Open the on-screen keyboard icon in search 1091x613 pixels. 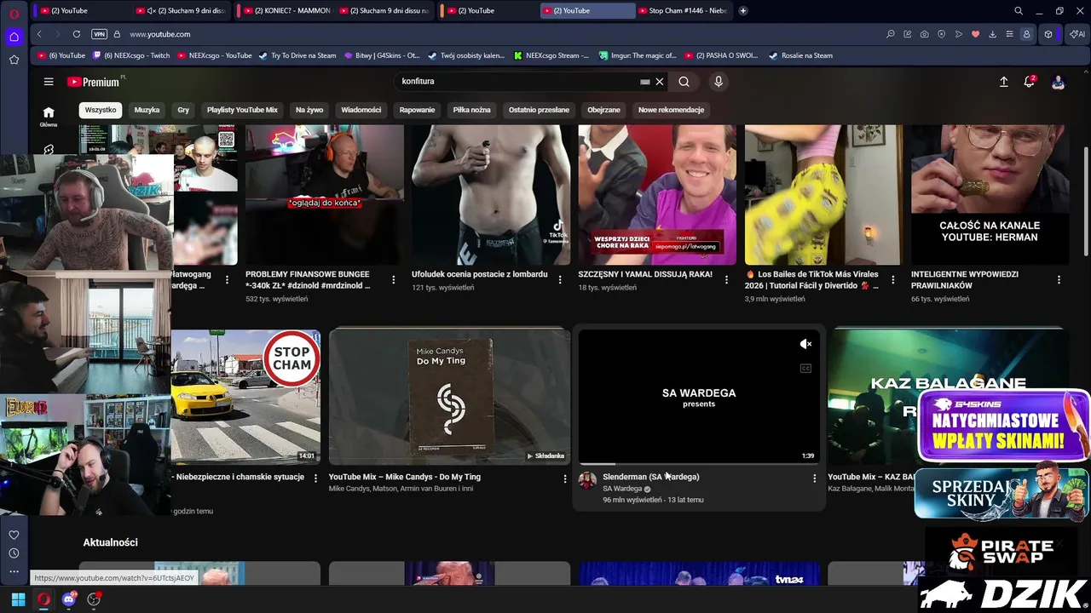(x=645, y=82)
